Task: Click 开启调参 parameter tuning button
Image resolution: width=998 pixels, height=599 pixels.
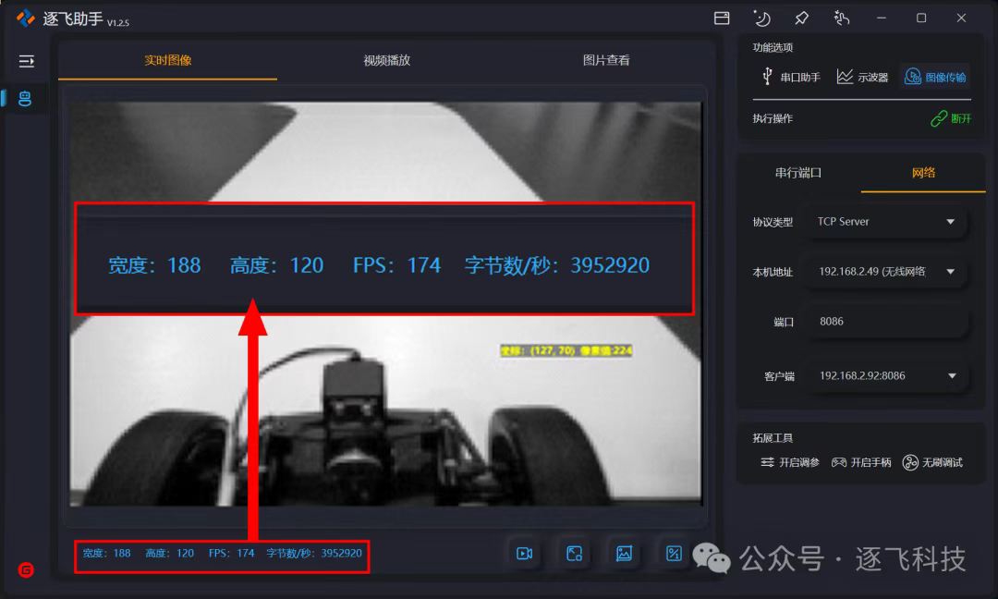Action: pos(790,462)
